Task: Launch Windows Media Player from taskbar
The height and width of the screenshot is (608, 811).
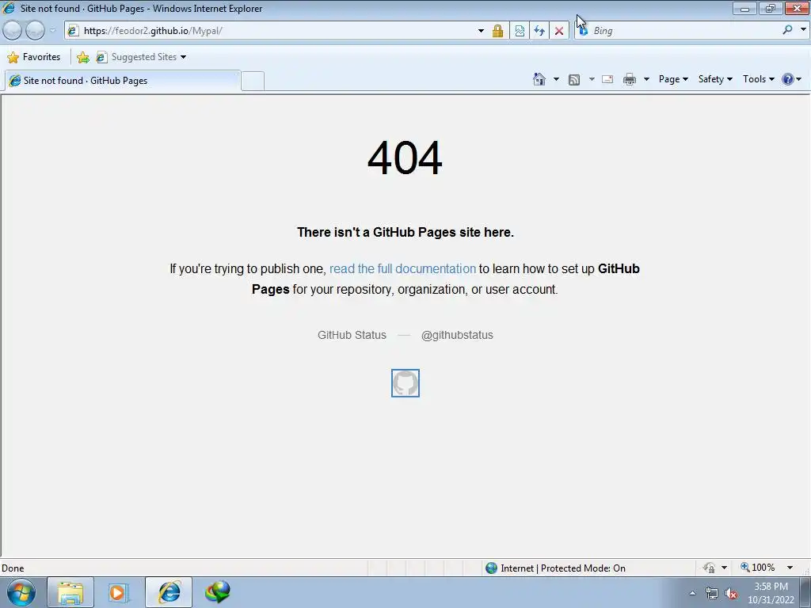Action: (x=118, y=592)
